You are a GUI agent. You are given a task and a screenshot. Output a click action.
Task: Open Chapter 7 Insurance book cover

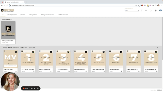134,59
